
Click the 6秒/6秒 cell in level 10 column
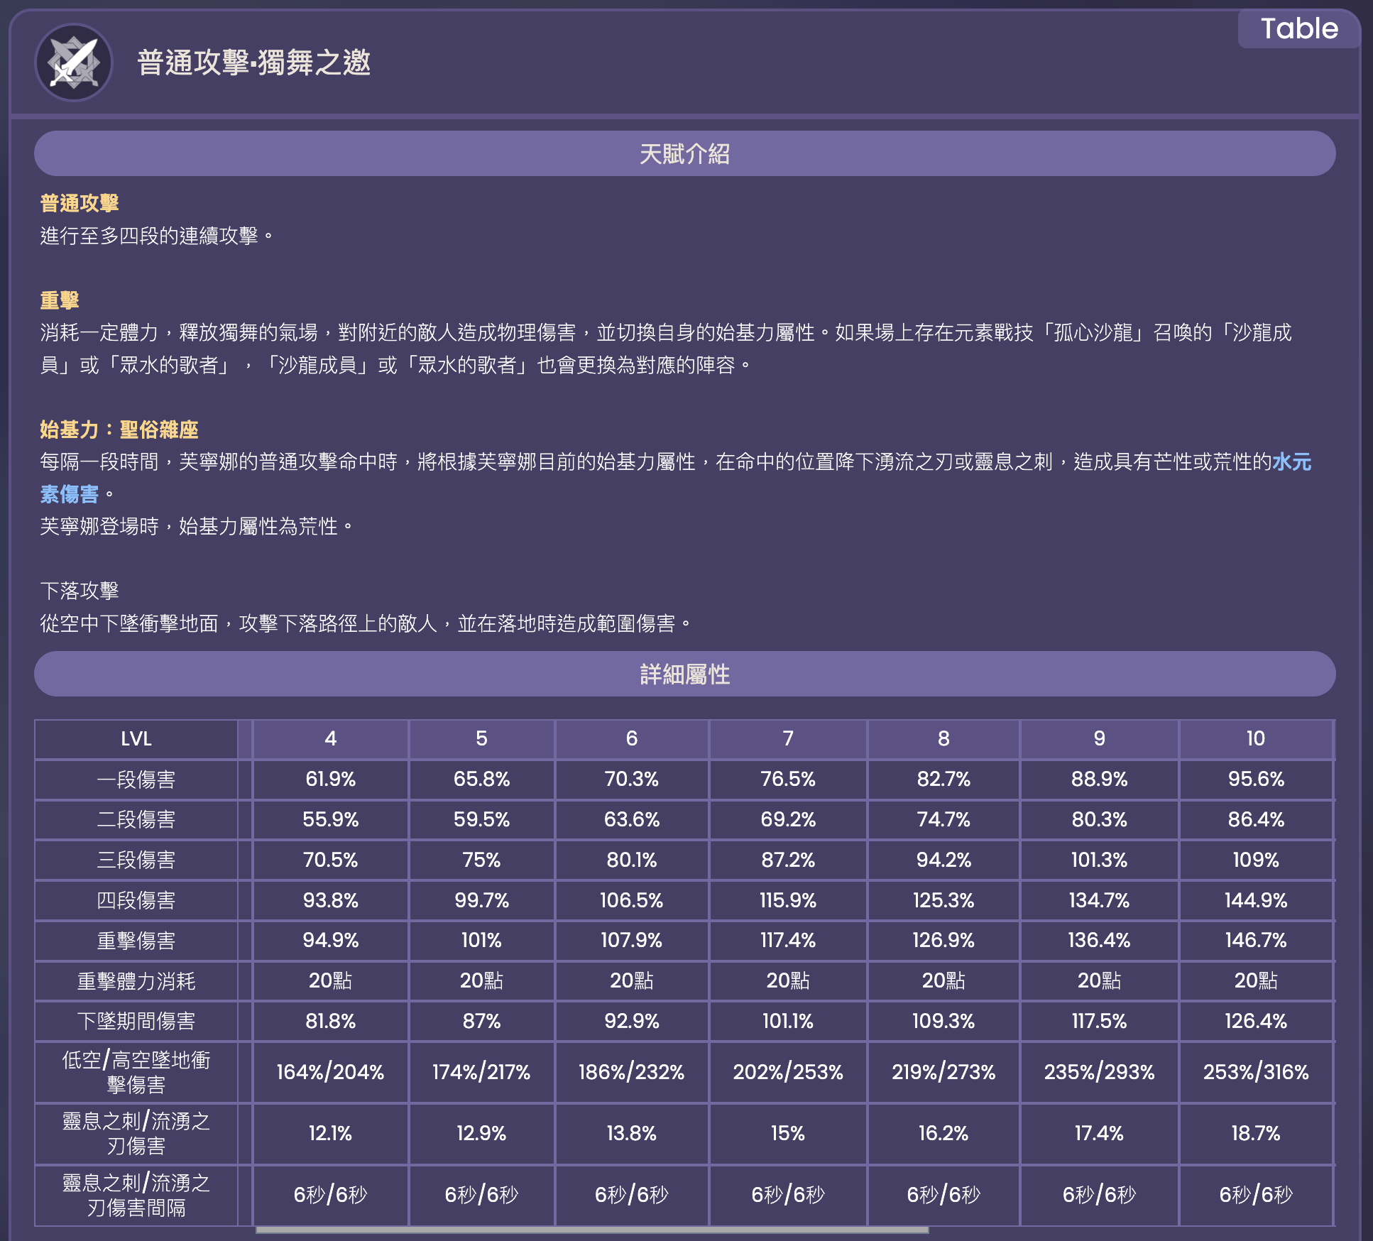[x=1256, y=1196]
